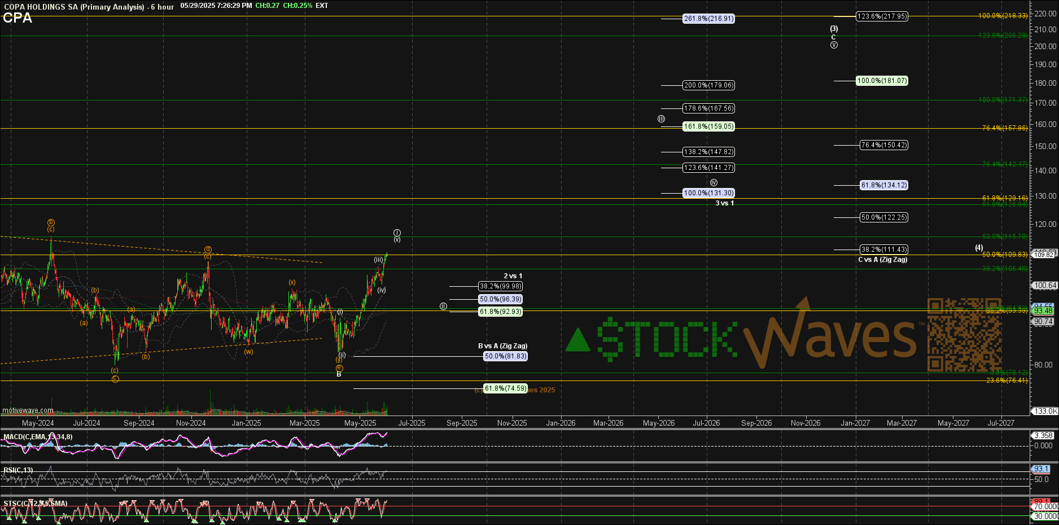The height and width of the screenshot is (525, 1059).
Task: Click the orange 100.0%(218.33) level label
Action: coord(1003,16)
